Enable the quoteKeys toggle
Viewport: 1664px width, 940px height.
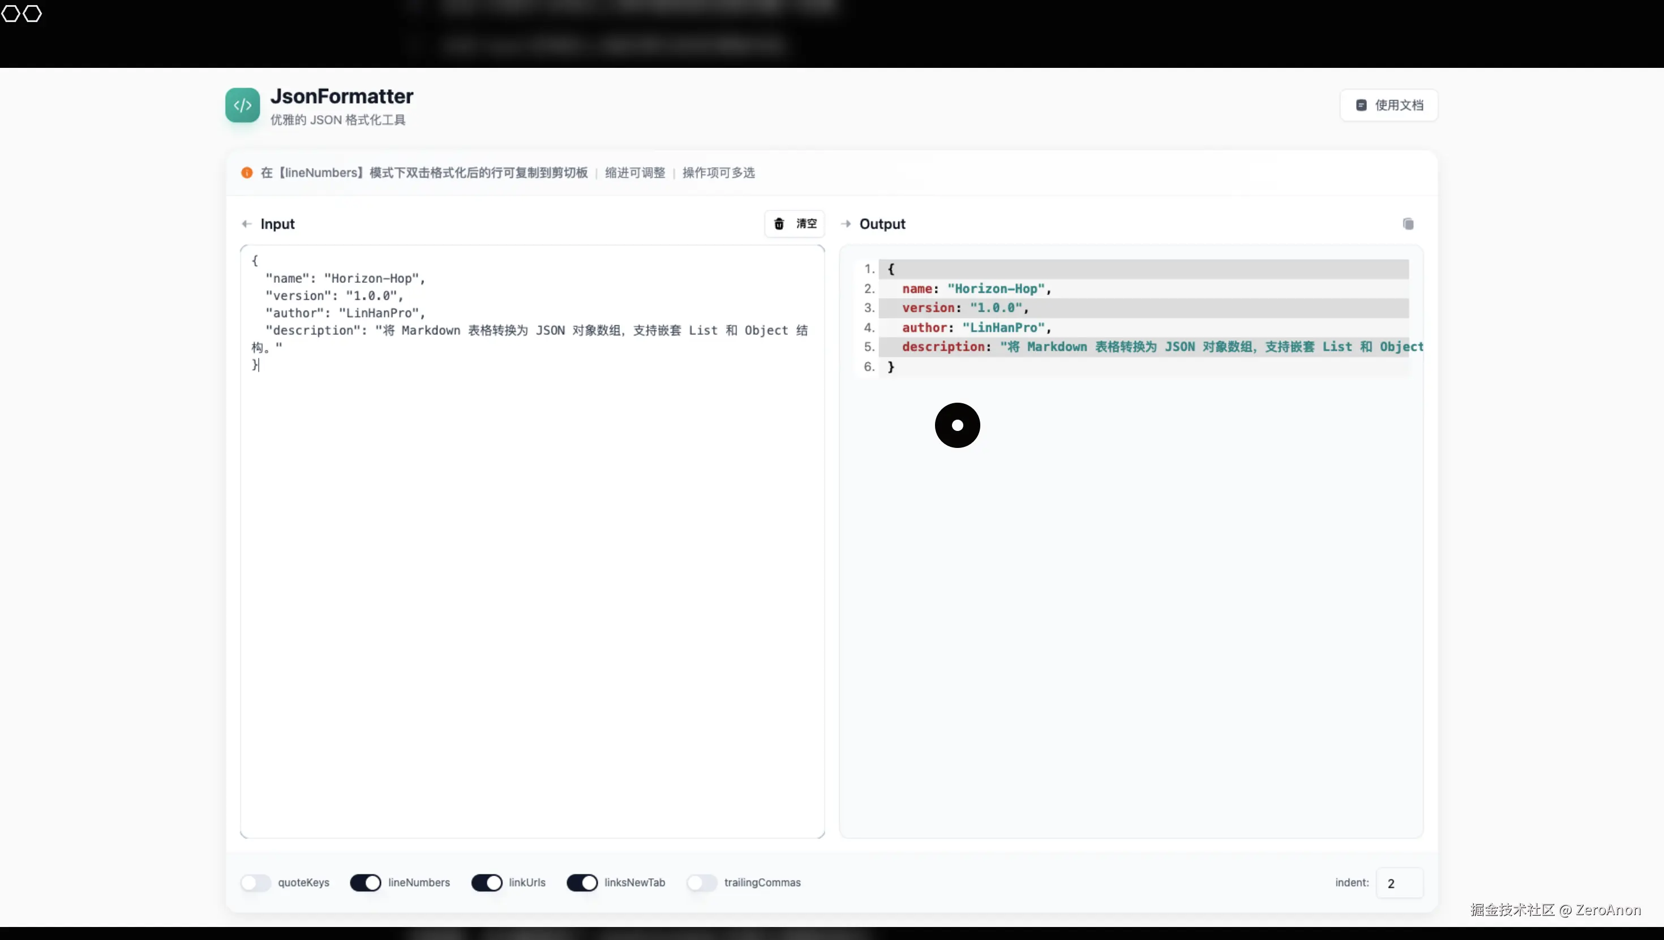pyautogui.click(x=256, y=882)
